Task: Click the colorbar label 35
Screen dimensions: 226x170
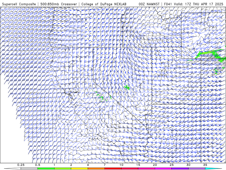Action: coord(205,165)
